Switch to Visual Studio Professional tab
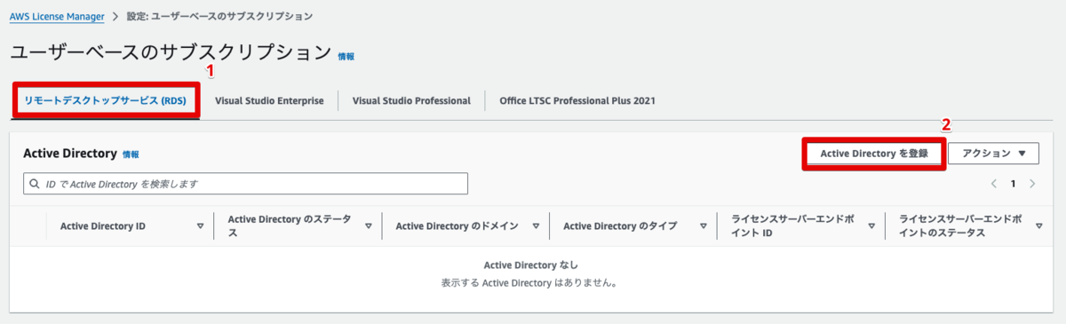 (x=411, y=100)
